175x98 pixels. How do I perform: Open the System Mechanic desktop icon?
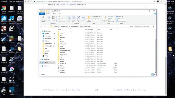[x=4, y=30]
